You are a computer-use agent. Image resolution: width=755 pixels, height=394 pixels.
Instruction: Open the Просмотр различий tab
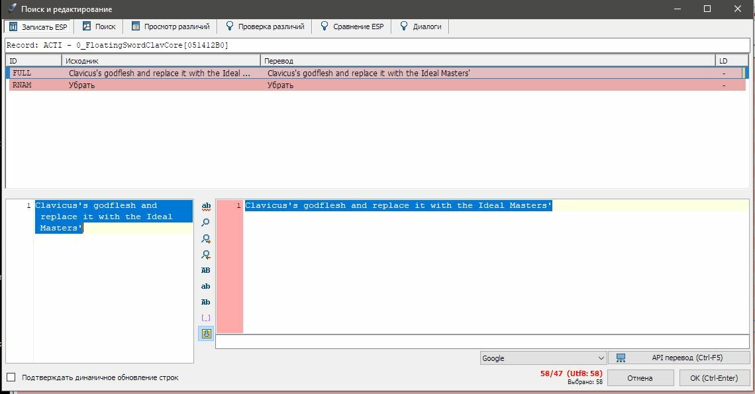pos(170,26)
